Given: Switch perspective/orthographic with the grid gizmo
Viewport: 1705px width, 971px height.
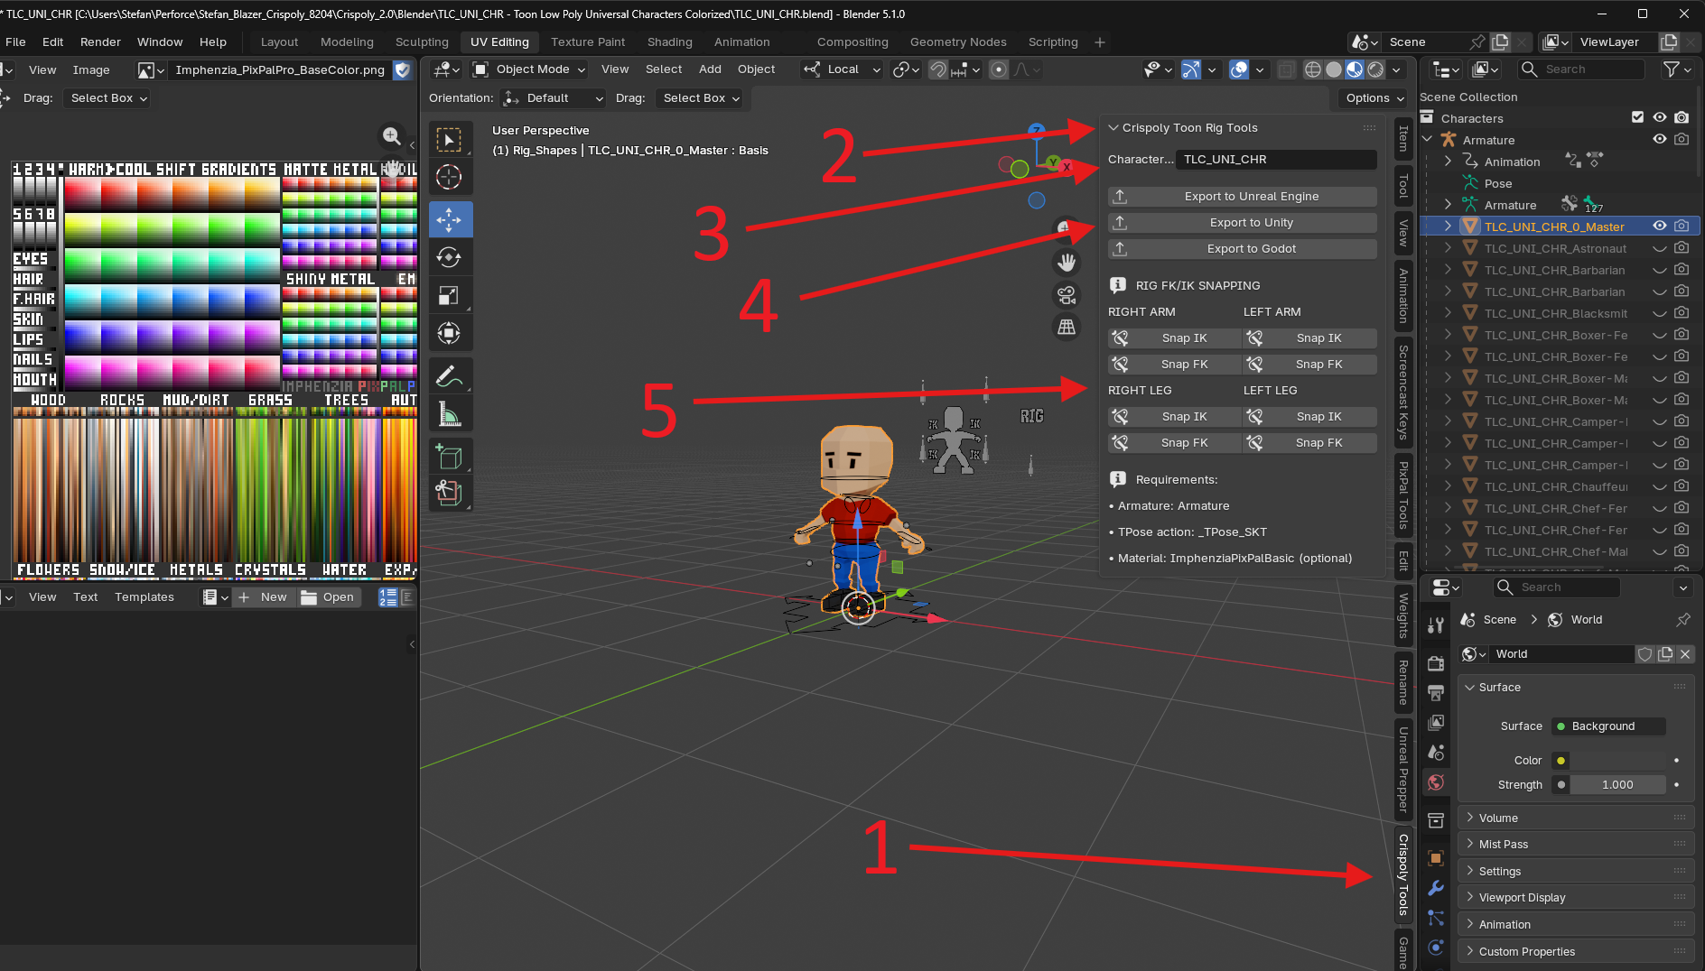Looking at the screenshot, I should click(x=1067, y=327).
